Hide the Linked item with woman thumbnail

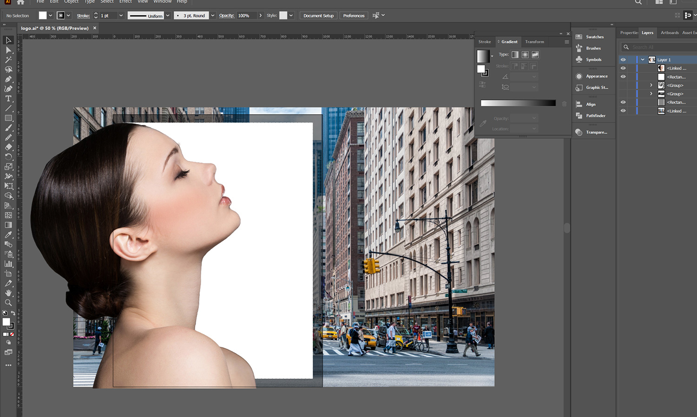click(623, 68)
